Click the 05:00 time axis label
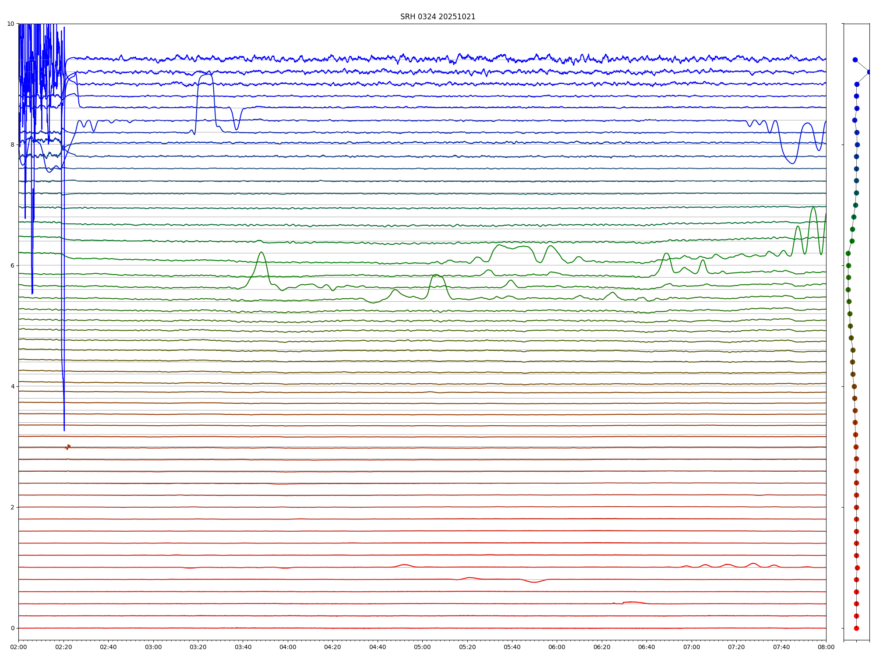 pos(422,647)
